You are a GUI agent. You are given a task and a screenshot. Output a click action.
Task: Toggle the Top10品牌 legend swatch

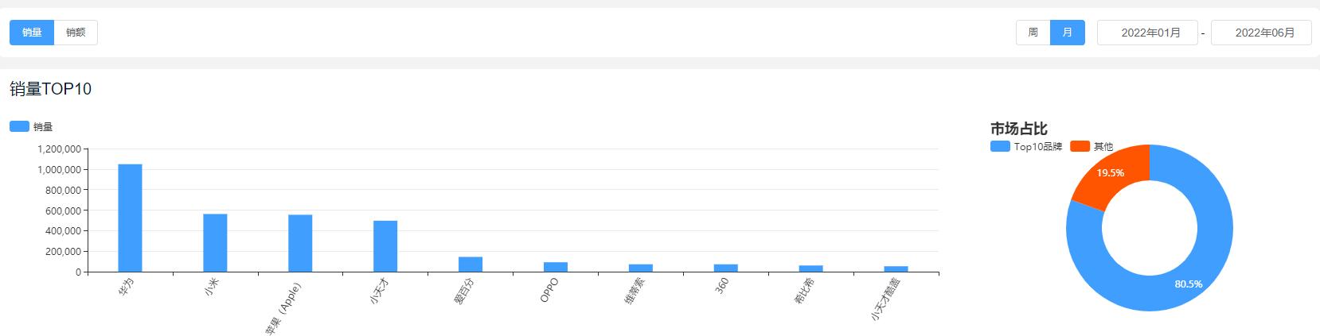tap(1000, 147)
